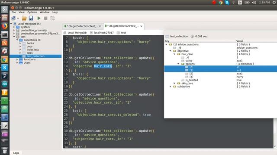Select the [3] row with value harry
This screenshot has height=155, width=277.
point(220,77)
